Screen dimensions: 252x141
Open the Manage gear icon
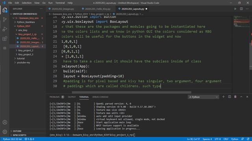[x=5, y=132]
